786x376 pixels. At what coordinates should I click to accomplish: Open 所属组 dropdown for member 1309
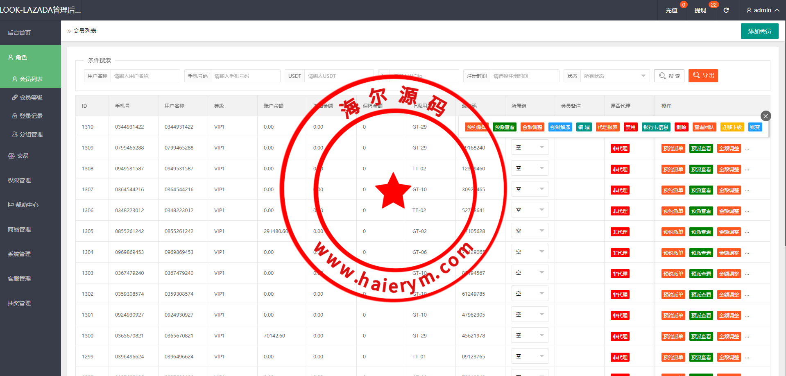(x=530, y=147)
